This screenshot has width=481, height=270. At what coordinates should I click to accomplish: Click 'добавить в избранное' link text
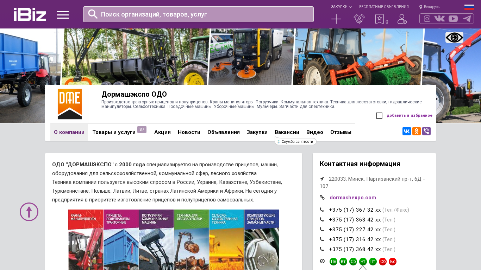click(410, 115)
